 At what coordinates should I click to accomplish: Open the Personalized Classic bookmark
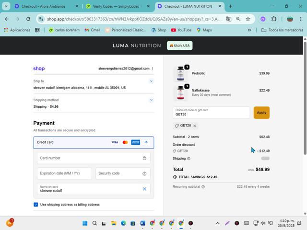[126, 30]
